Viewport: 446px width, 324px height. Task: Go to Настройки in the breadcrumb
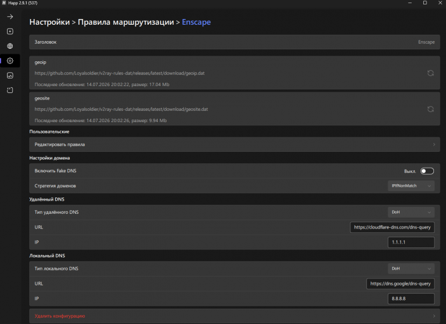pyautogui.click(x=49, y=22)
